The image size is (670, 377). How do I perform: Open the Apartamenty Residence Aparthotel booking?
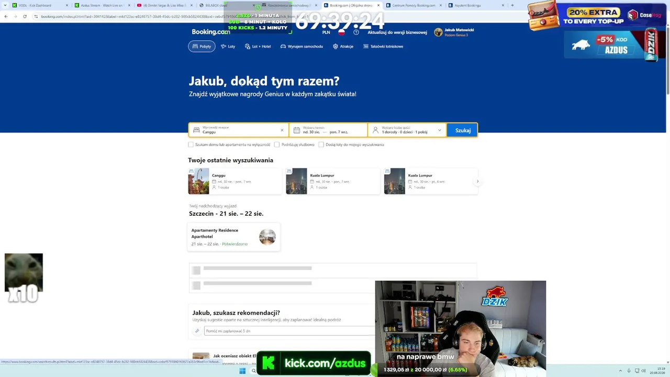coord(234,237)
